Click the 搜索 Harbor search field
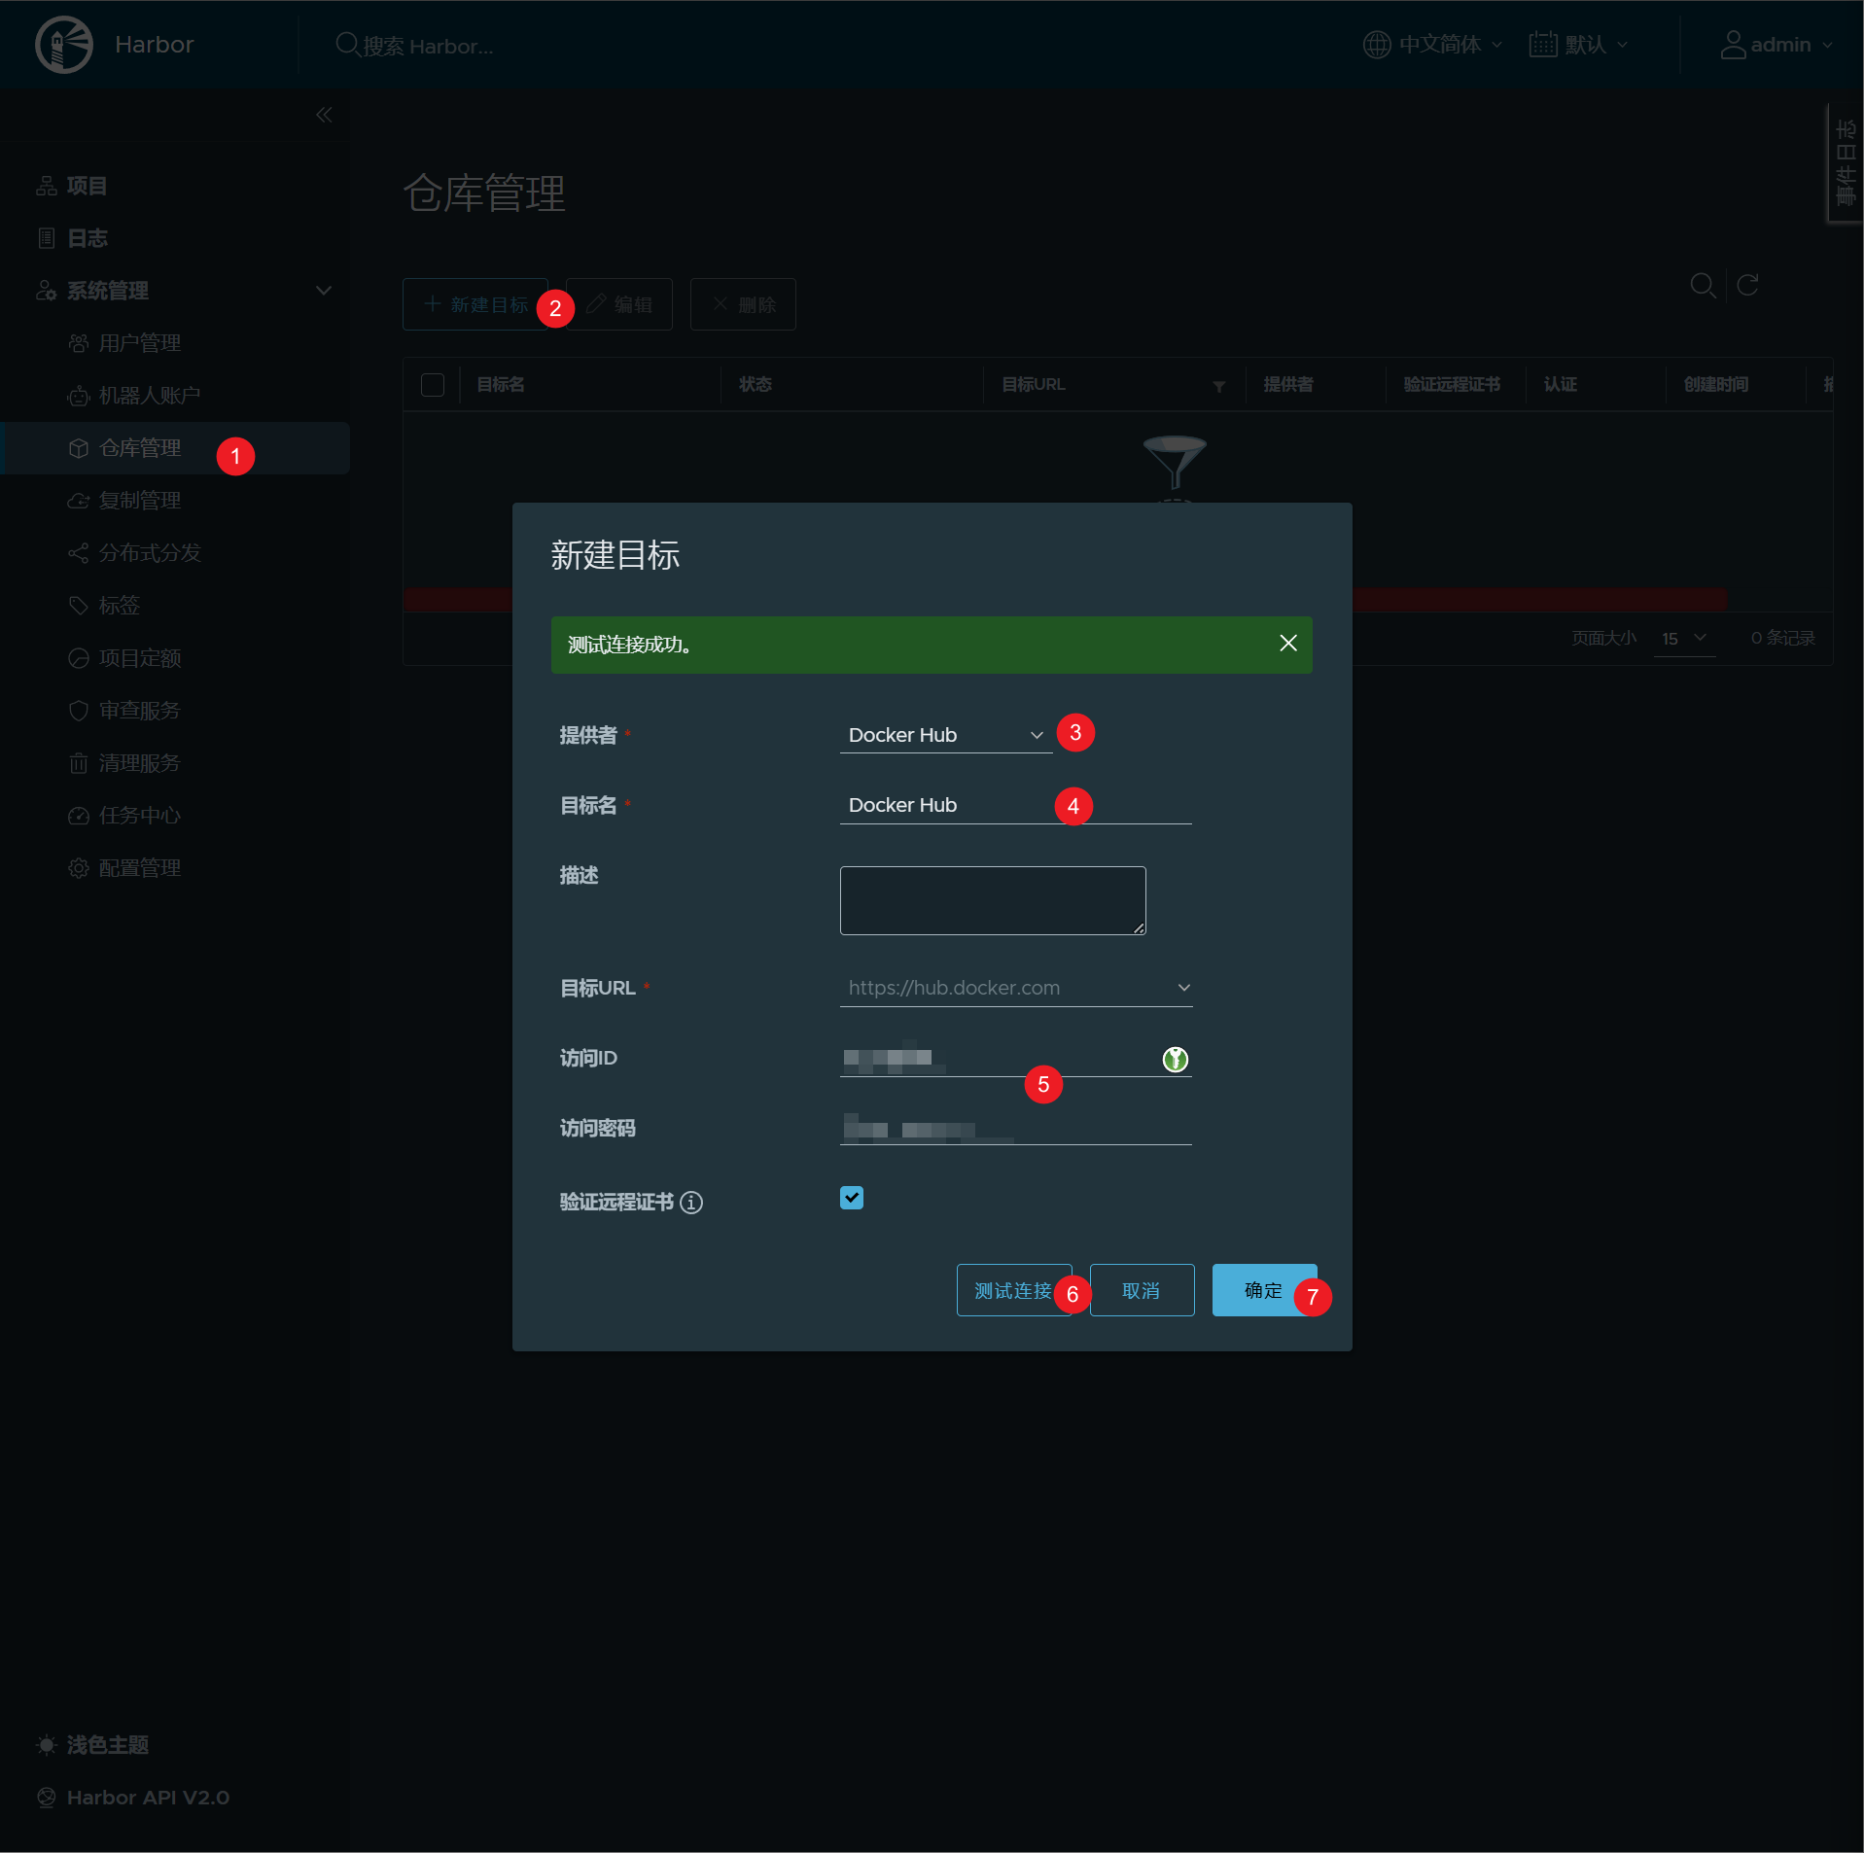This screenshot has height=1853, width=1864. pyautogui.click(x=428, y=46)
